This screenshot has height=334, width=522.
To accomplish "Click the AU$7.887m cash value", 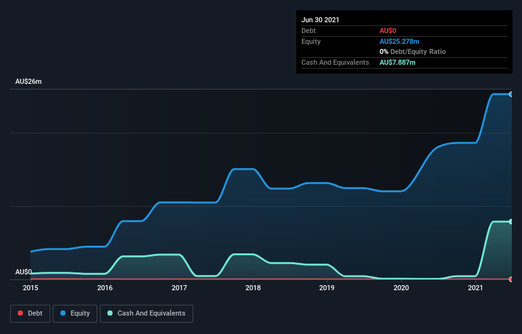I will tap(397, 62).
